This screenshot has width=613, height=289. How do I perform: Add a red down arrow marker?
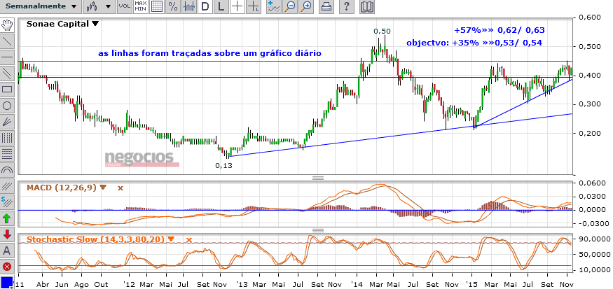7,234
